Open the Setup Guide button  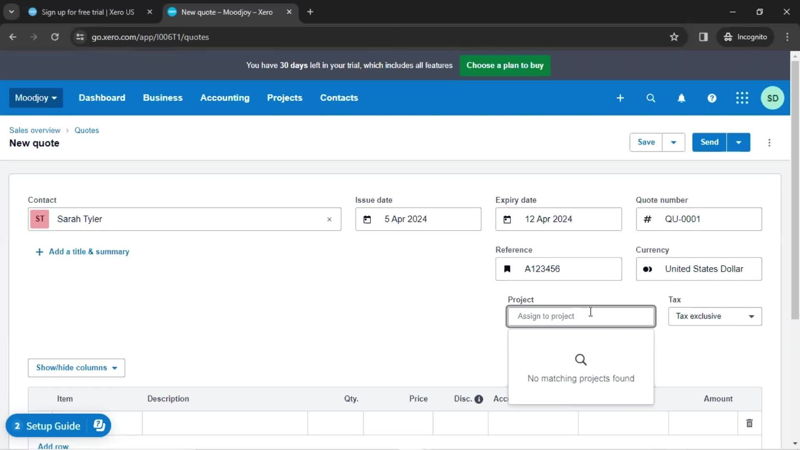(x=58, y=425)
